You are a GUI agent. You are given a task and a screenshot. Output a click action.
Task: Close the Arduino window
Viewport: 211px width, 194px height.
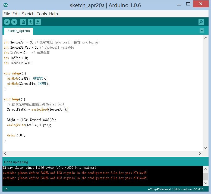[x=201, y=4]
